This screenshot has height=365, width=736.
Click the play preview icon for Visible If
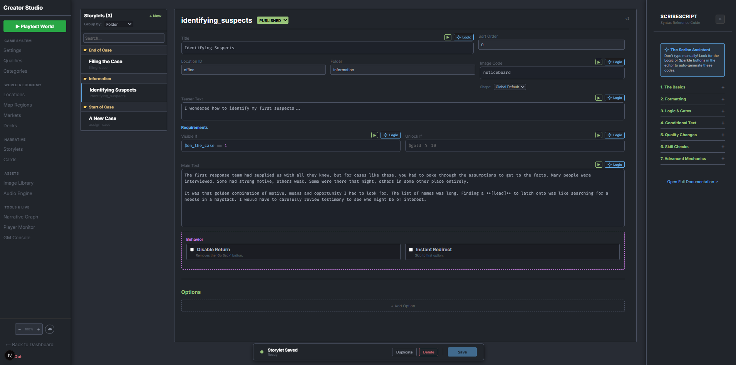click(x=374, y=135)
